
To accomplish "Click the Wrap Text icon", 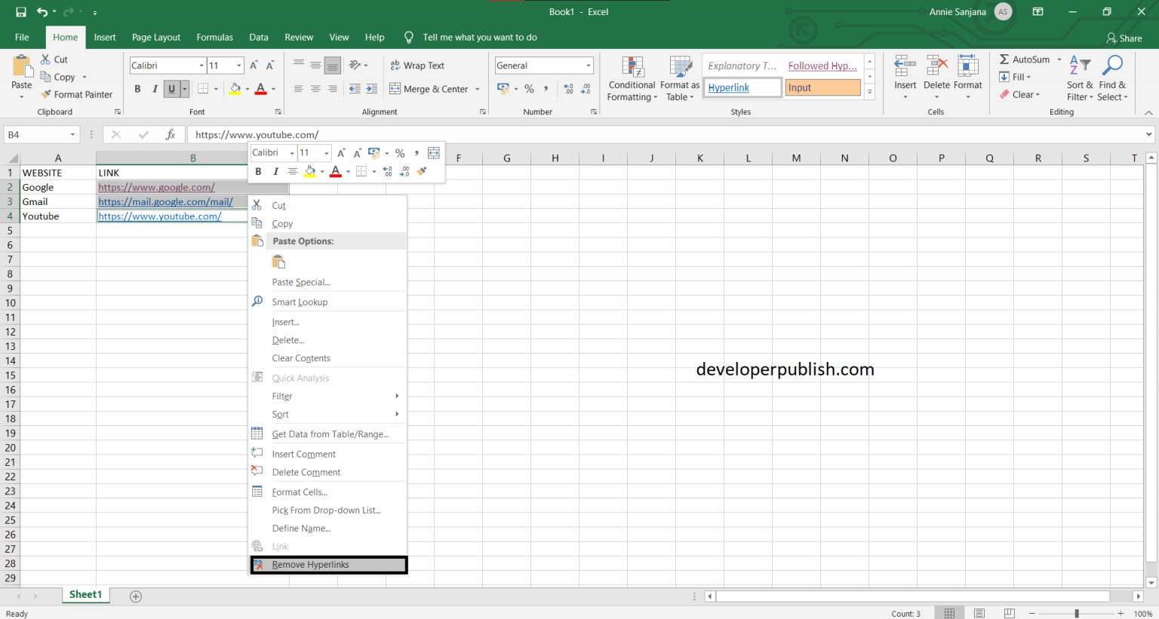I will click(417, 66).
